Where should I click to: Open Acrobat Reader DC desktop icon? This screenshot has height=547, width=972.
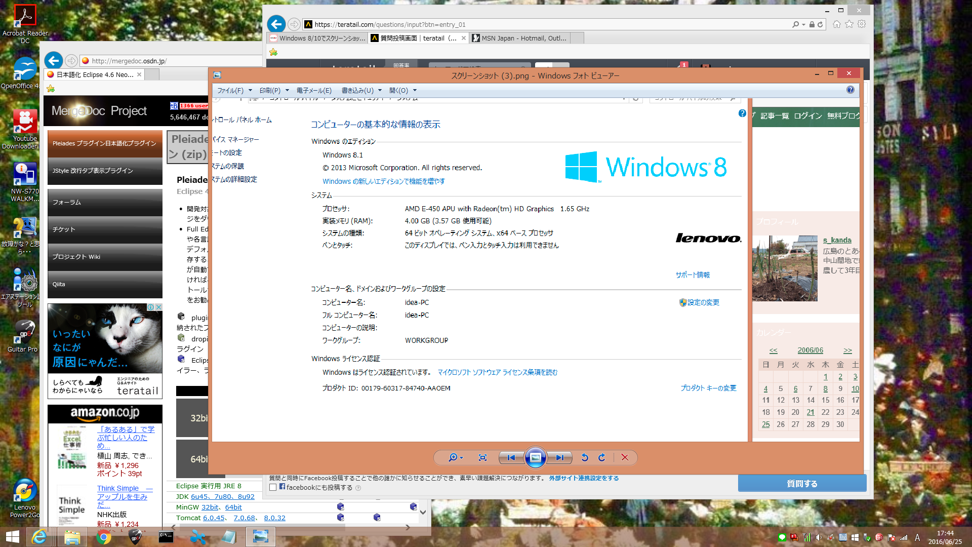coord(25,24)
